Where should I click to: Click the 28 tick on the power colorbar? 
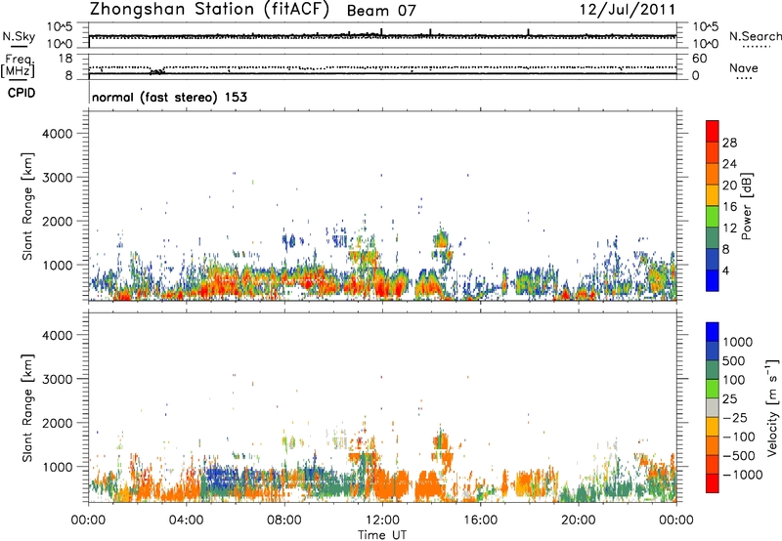pos(729,143)
